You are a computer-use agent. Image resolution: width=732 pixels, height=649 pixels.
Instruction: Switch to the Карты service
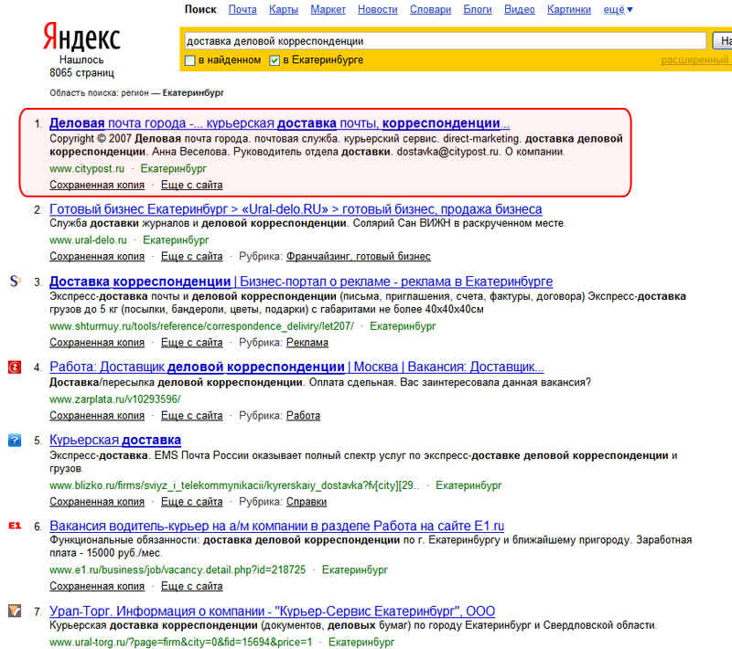284,10
